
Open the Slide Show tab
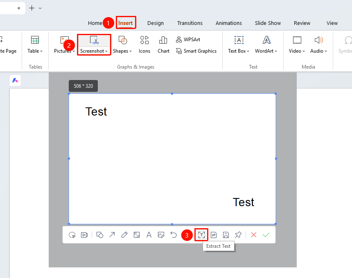268,23
